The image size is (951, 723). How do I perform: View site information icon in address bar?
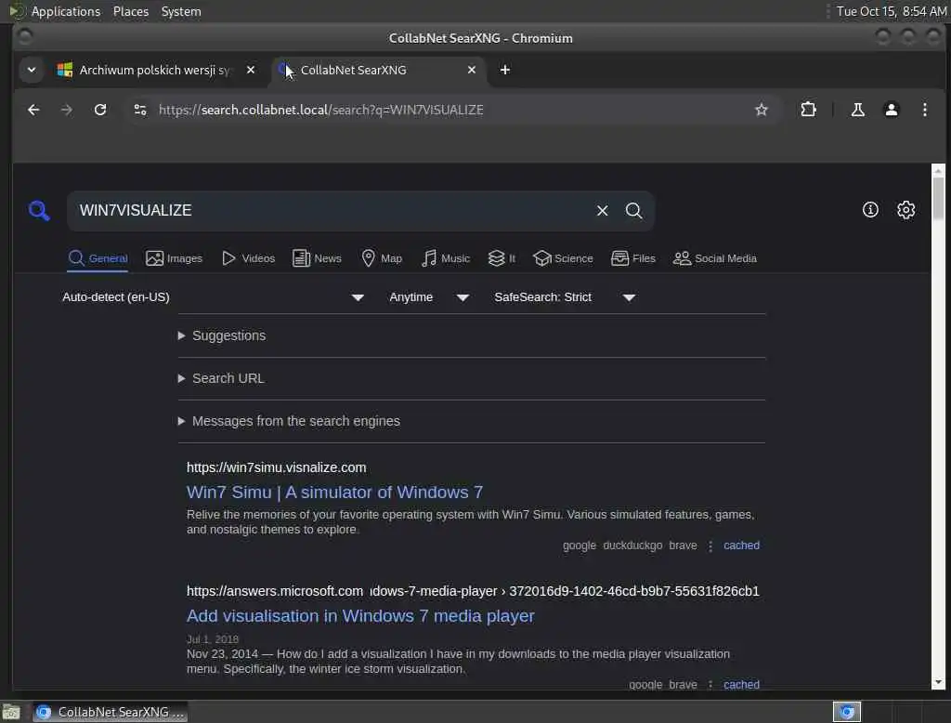click(140, 110)
